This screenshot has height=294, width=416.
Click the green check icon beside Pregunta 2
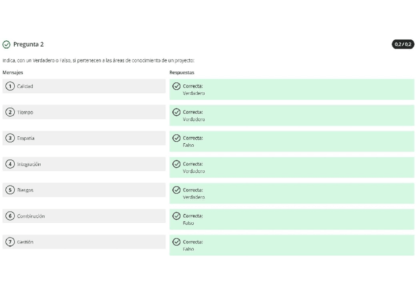[x=6, y=45]
